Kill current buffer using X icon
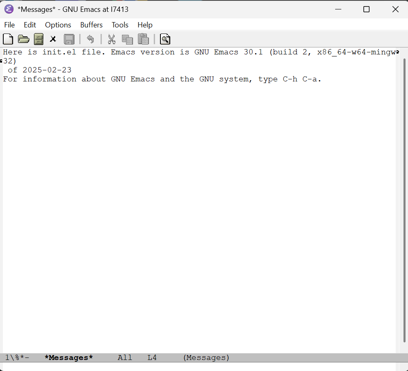This screenshot has width=408, height=371. (x=53, y=39)
